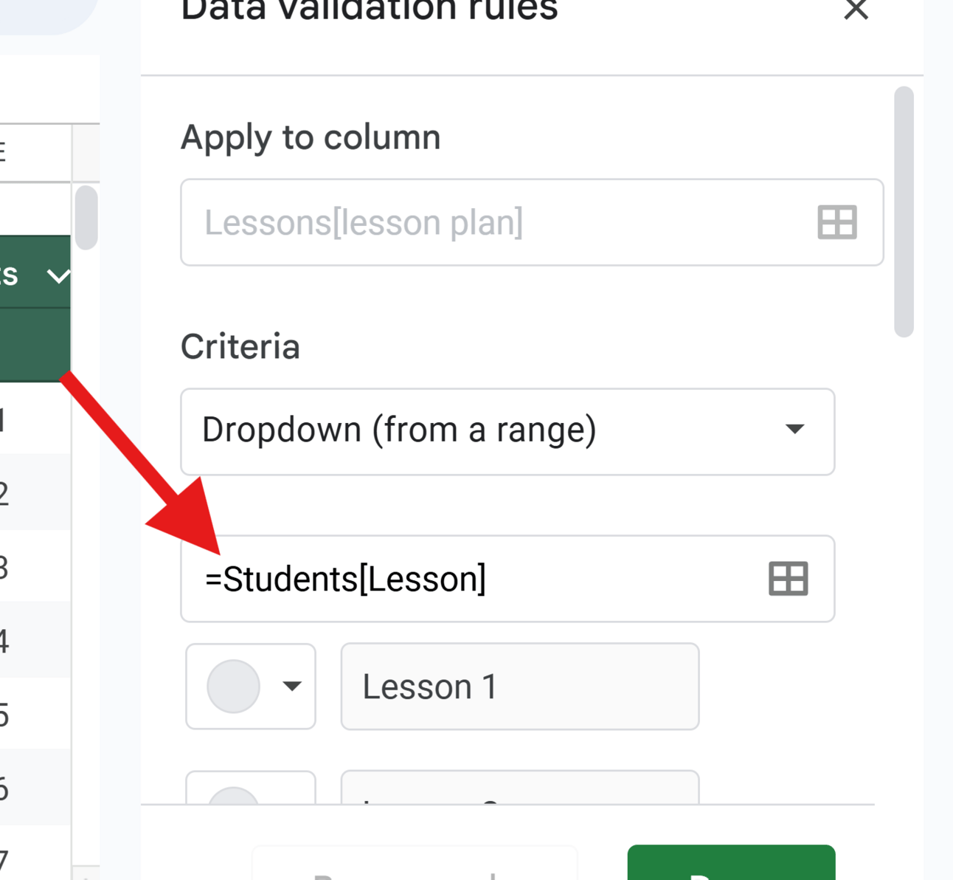Open range picker beside =Students[Lesson]

[788, 579]
